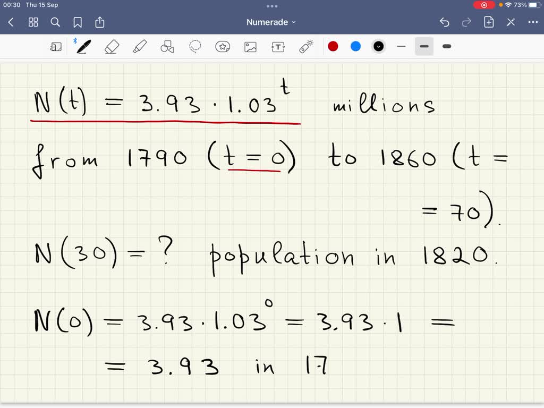Image resolution: width=544 pixels, height=408 pixels.
Task: Open the More options ellipsis menu
Action: point(533,22)
